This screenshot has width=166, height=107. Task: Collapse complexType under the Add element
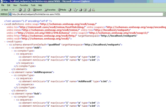pos(12,51)
